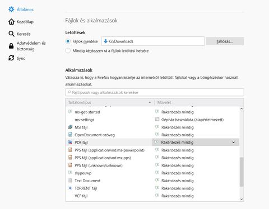269x209 pixels.
Task: Click the applications list scrollbar thumb
Action: (242, 172)
